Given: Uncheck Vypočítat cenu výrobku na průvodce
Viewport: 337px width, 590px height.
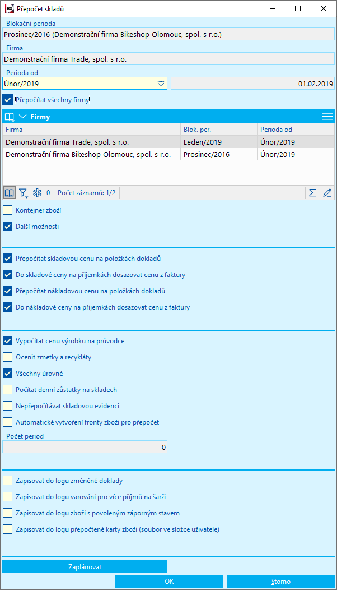Looking at the screenshot, I should (x=7, y=341).
